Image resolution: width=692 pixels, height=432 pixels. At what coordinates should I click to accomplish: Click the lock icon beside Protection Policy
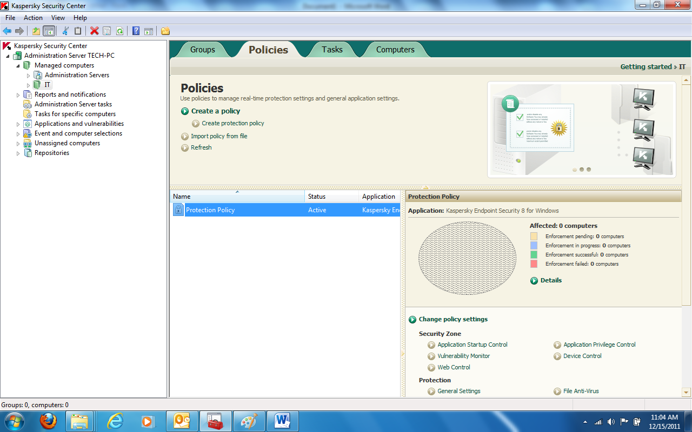[x=178, y=210]
